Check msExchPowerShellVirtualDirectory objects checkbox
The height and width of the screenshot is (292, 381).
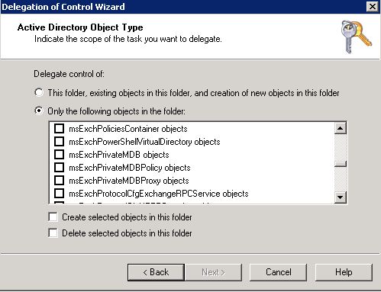(59, 141)
